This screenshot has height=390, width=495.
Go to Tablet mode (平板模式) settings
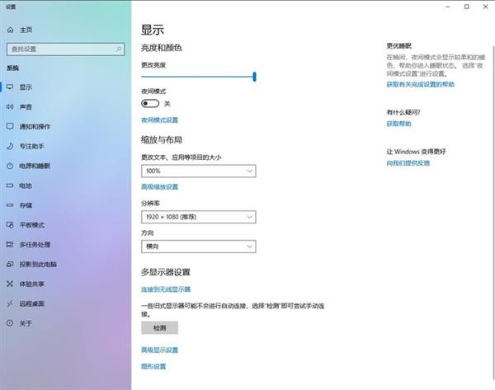click(31, 225)
